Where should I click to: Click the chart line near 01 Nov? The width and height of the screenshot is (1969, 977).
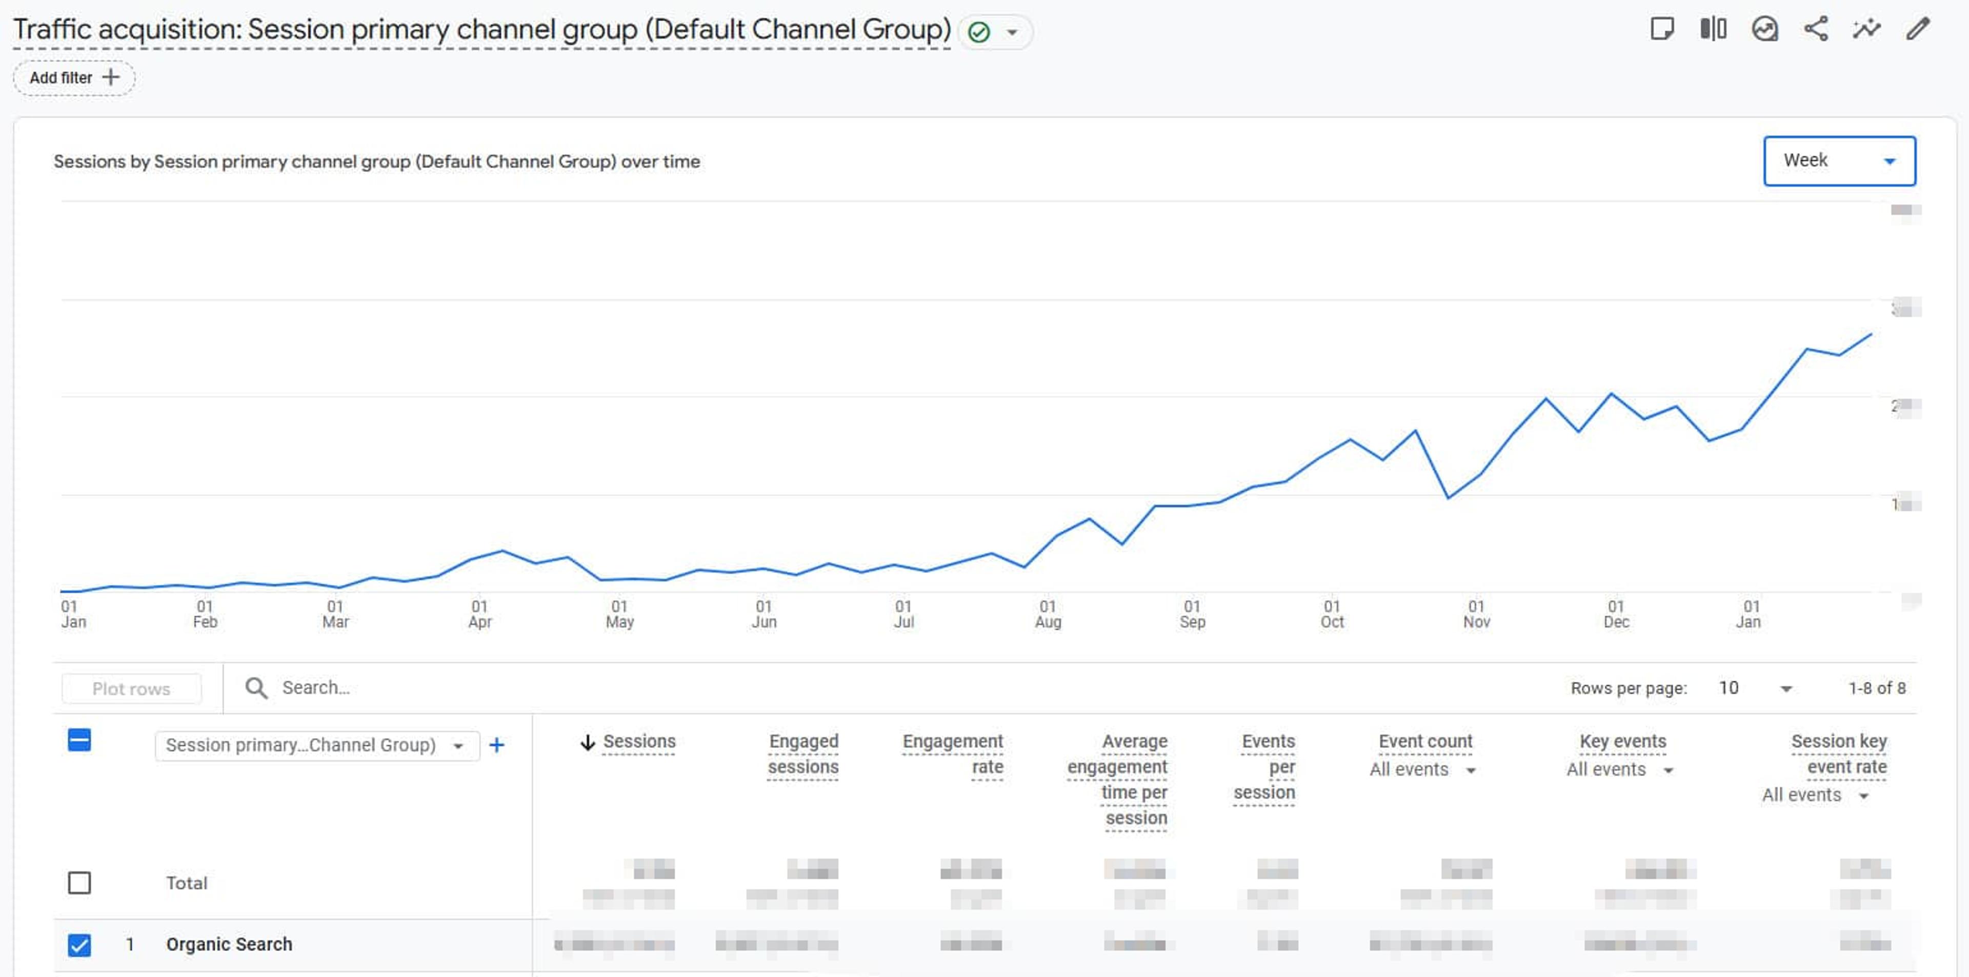[1480, 475]
